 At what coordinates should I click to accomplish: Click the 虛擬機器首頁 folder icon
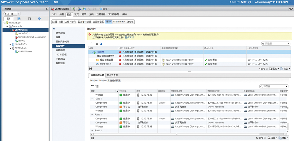pos(98,60)
